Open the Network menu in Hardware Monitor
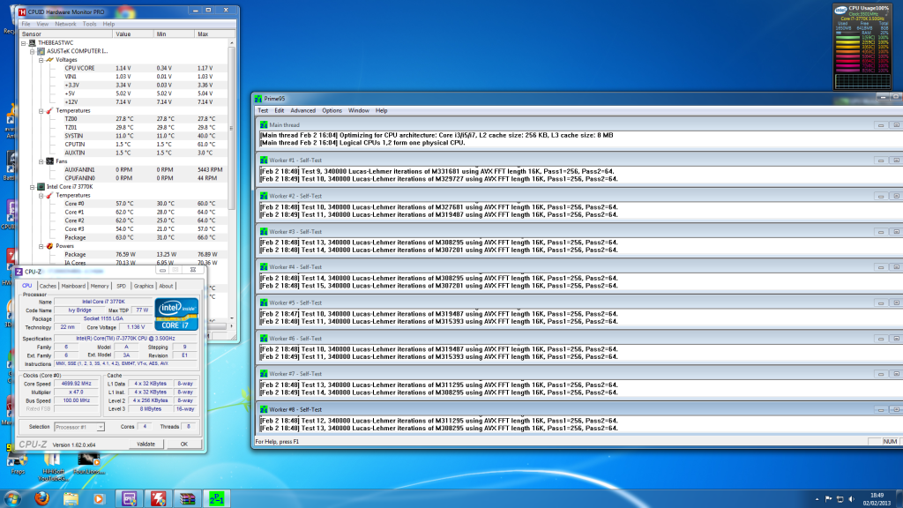 pos(65,24)
